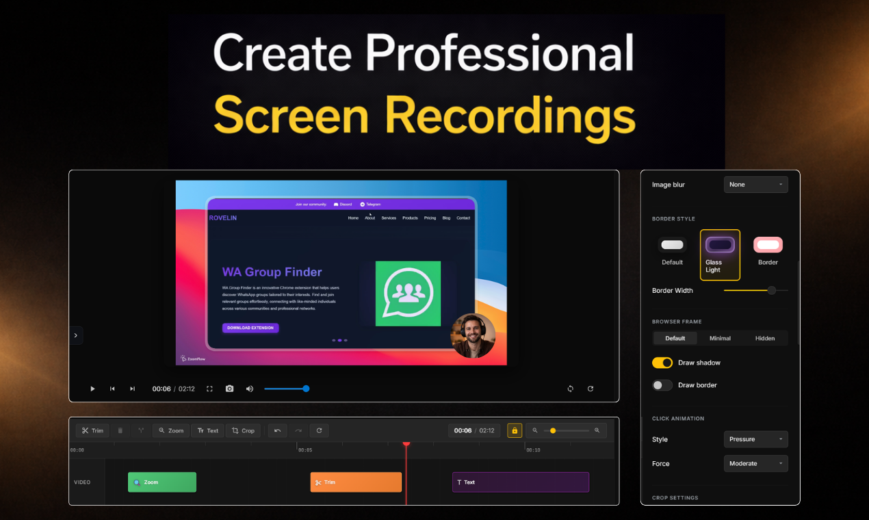Viewport: 869px width, 520px height.
Task: Open the Click Animation Style dropdown
Action: click(x=755, y=439)
